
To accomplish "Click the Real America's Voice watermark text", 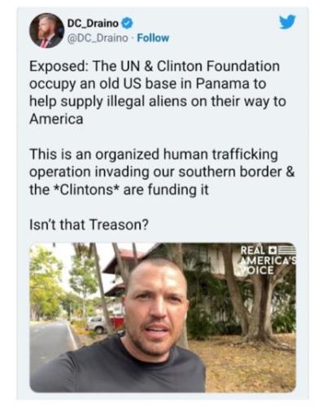I will tap(268, 260).
